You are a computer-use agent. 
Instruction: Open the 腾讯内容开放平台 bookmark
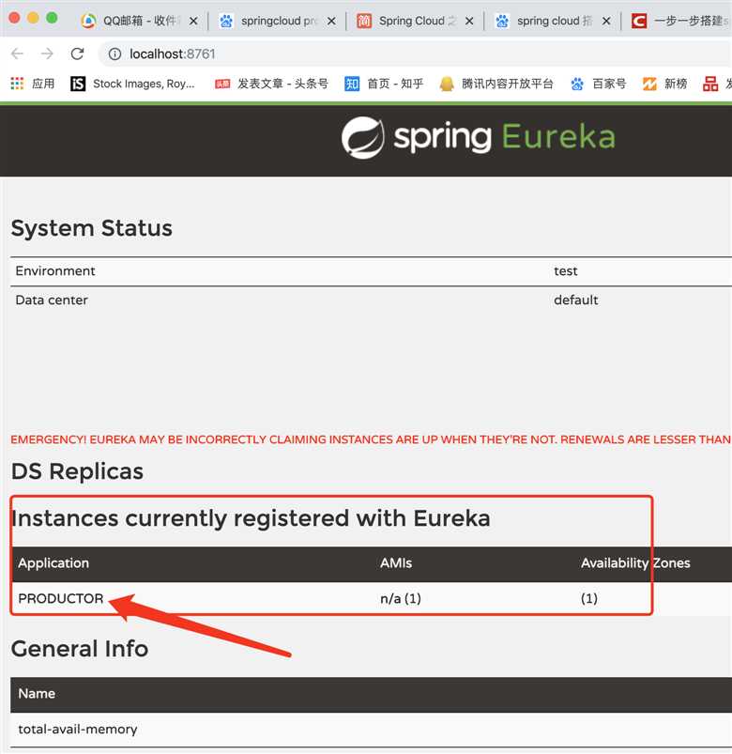click(497, 84)
